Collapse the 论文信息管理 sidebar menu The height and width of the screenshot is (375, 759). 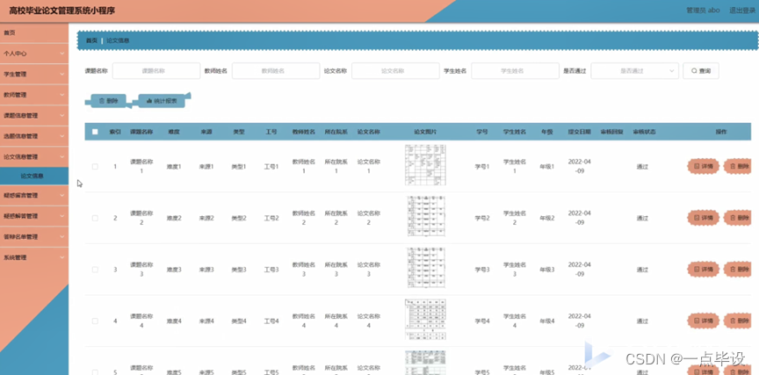(x=34, y=157)
